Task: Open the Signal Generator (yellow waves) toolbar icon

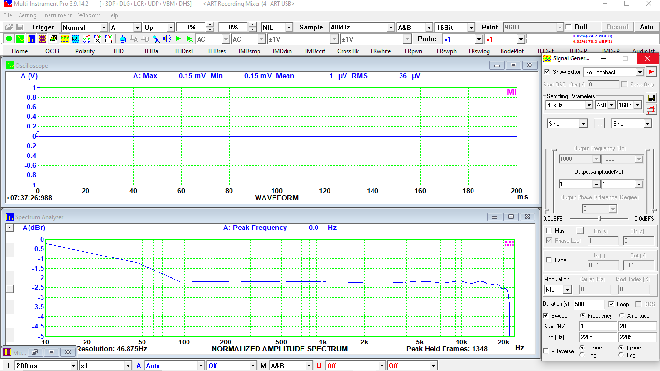Action: tap(64, 39)
